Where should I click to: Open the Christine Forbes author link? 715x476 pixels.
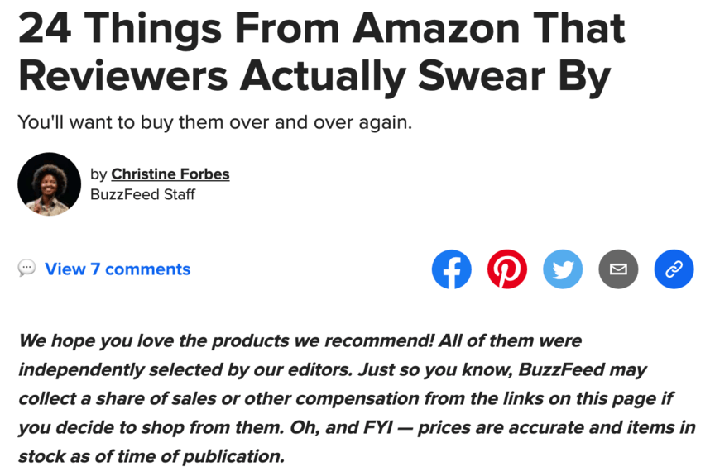click(170, 174)
